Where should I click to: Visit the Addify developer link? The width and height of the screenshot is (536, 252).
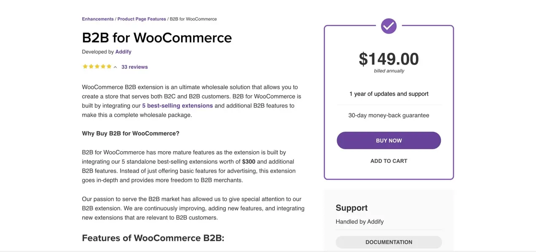tap(123, 52)
